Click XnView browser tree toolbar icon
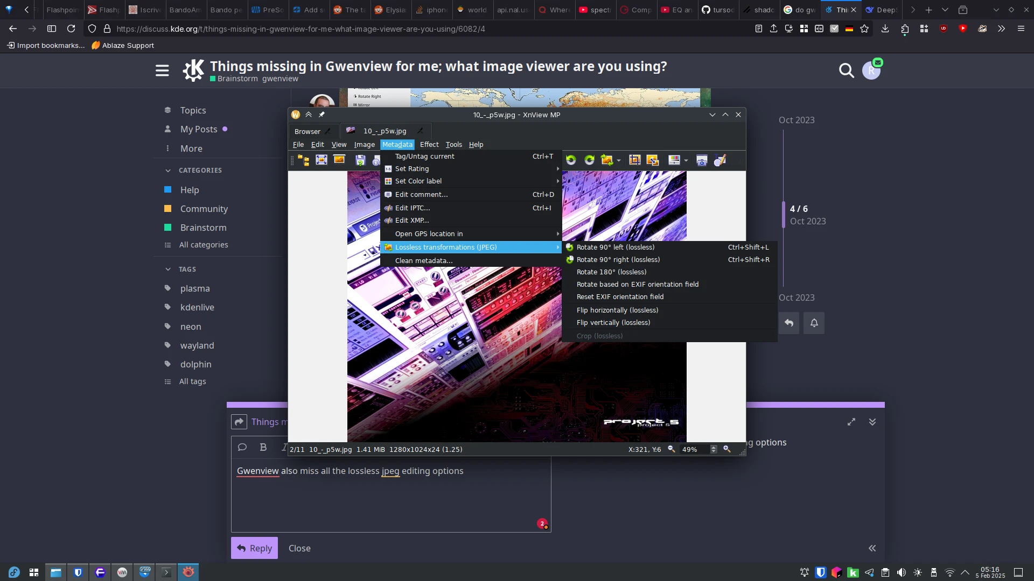The height and width of the screenshot is (581, 1034). coord(304,160)
